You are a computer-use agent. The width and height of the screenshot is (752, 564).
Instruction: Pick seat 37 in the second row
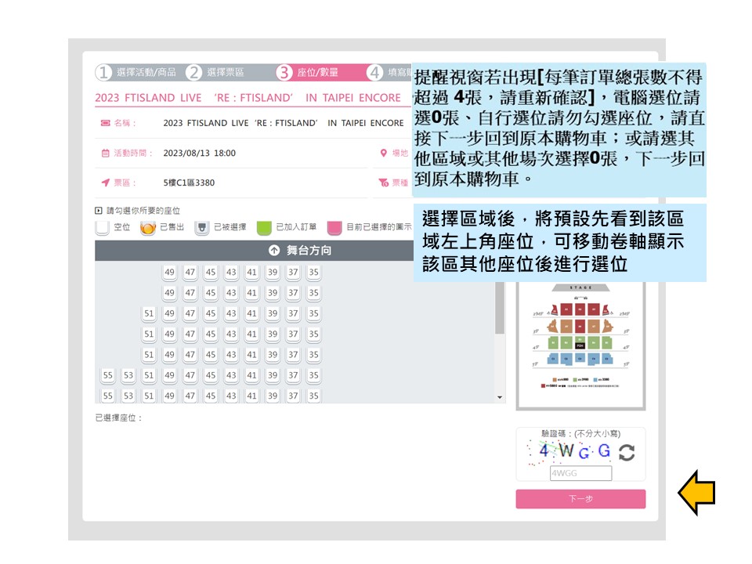pos(293,293)
